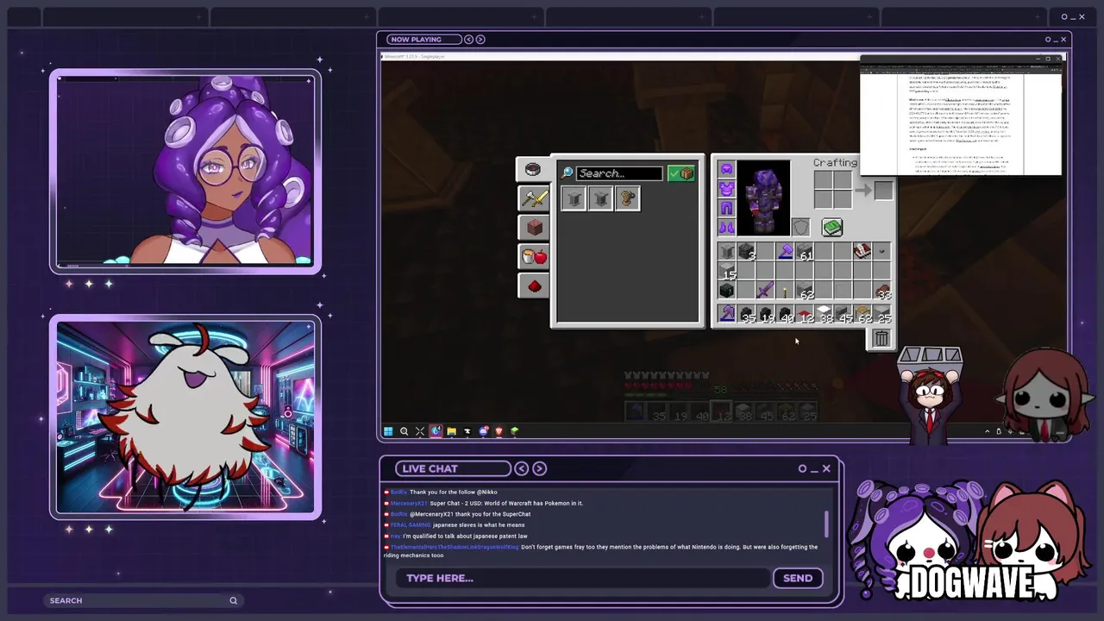This screenshot has height=621, width=1104.
Task: Click the magnifying glass beside recipe Search
Action: [568, 173]
